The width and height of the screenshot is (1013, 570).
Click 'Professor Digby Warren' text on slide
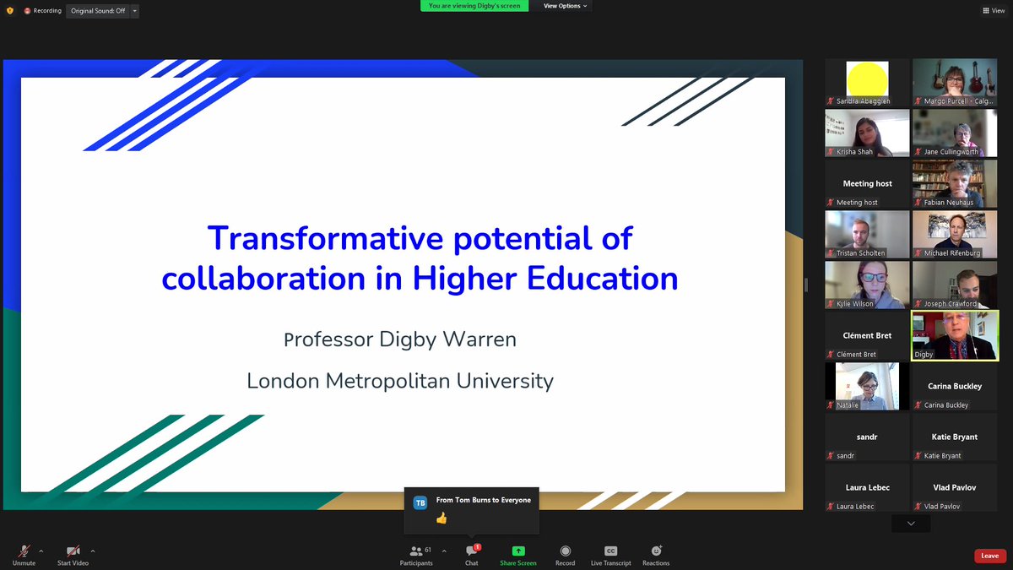pos(401,340)
